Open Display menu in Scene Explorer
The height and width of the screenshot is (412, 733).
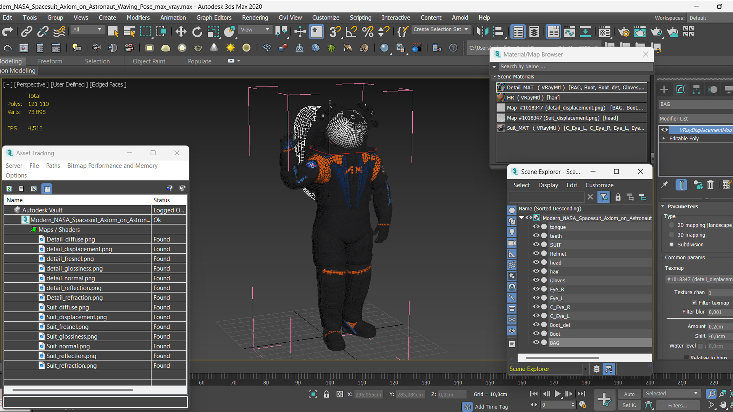pos(548,185)
